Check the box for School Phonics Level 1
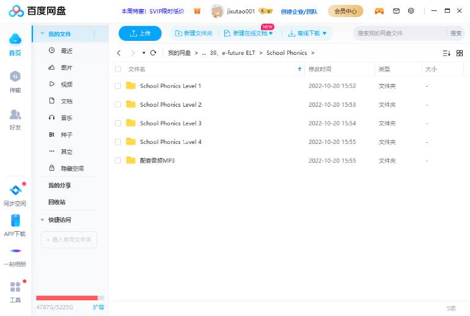Screen dimensions: 470x316 118,86
